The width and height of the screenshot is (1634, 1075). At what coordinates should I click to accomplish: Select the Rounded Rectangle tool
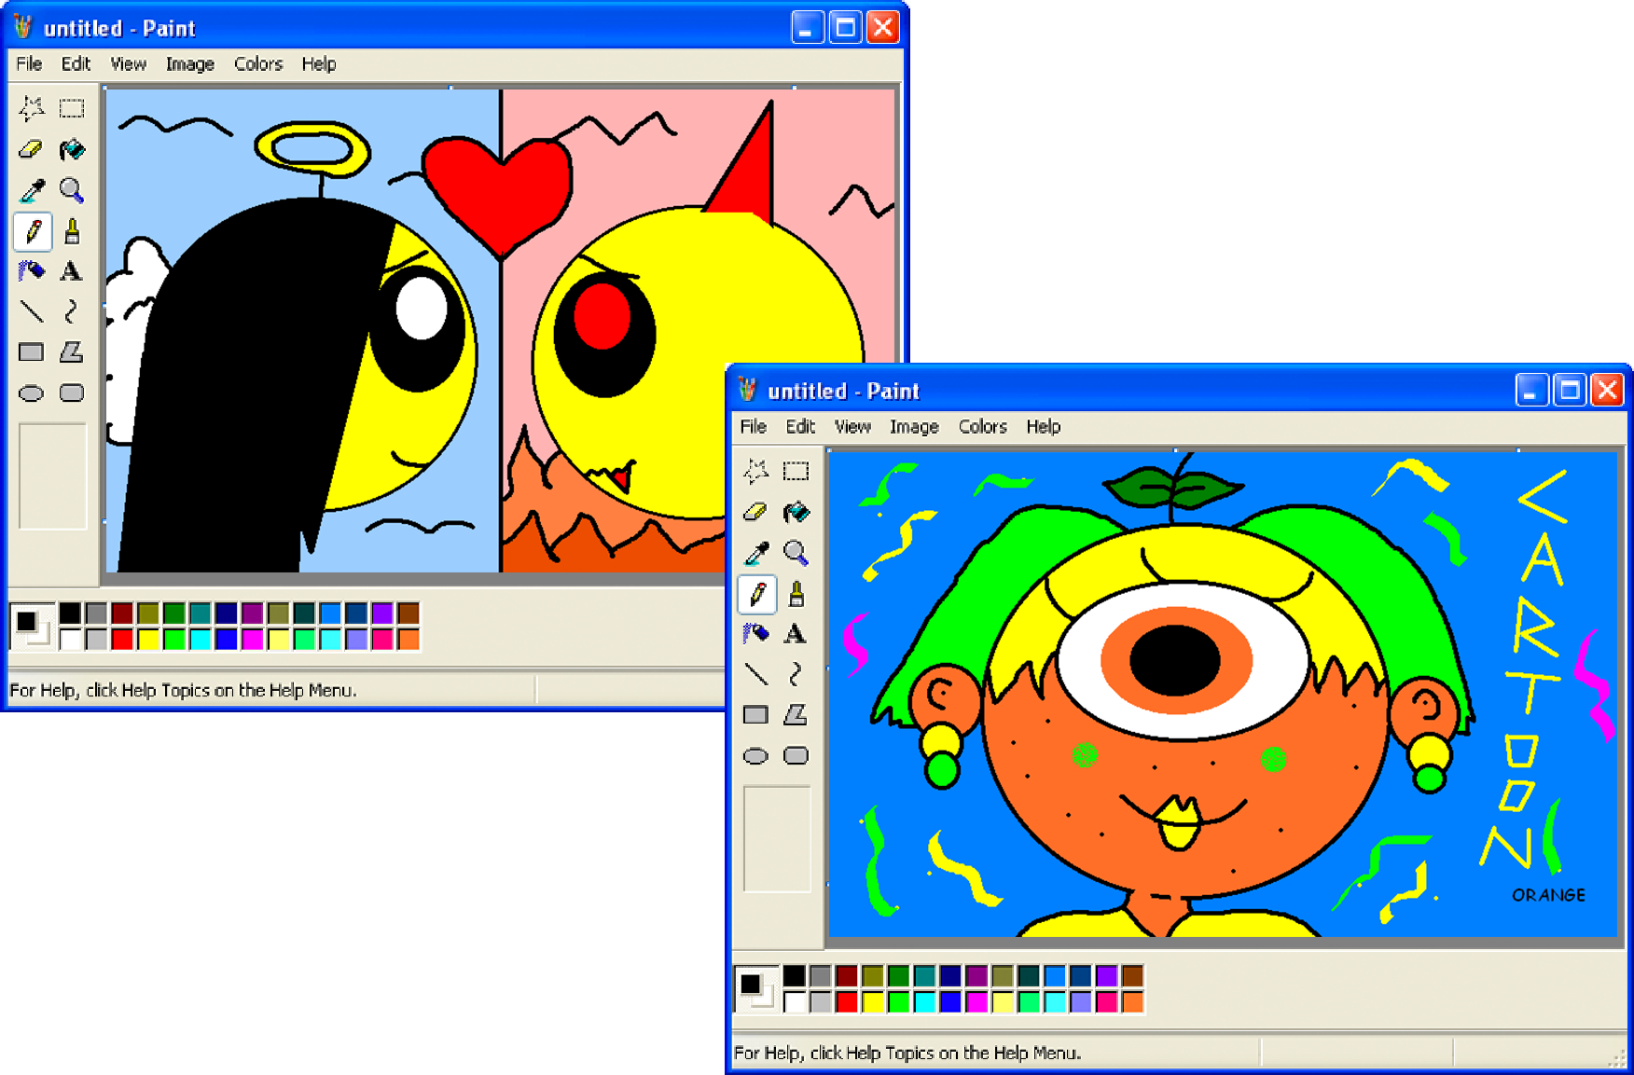[x=796, y=755]
